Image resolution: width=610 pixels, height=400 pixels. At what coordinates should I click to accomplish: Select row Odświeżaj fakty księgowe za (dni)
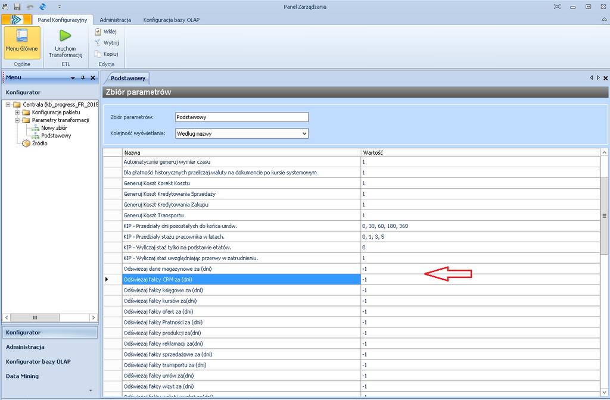[351, 290]
